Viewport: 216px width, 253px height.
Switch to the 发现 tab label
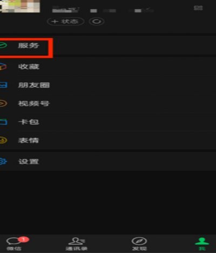pyautogui.click(x=139, y=249)
